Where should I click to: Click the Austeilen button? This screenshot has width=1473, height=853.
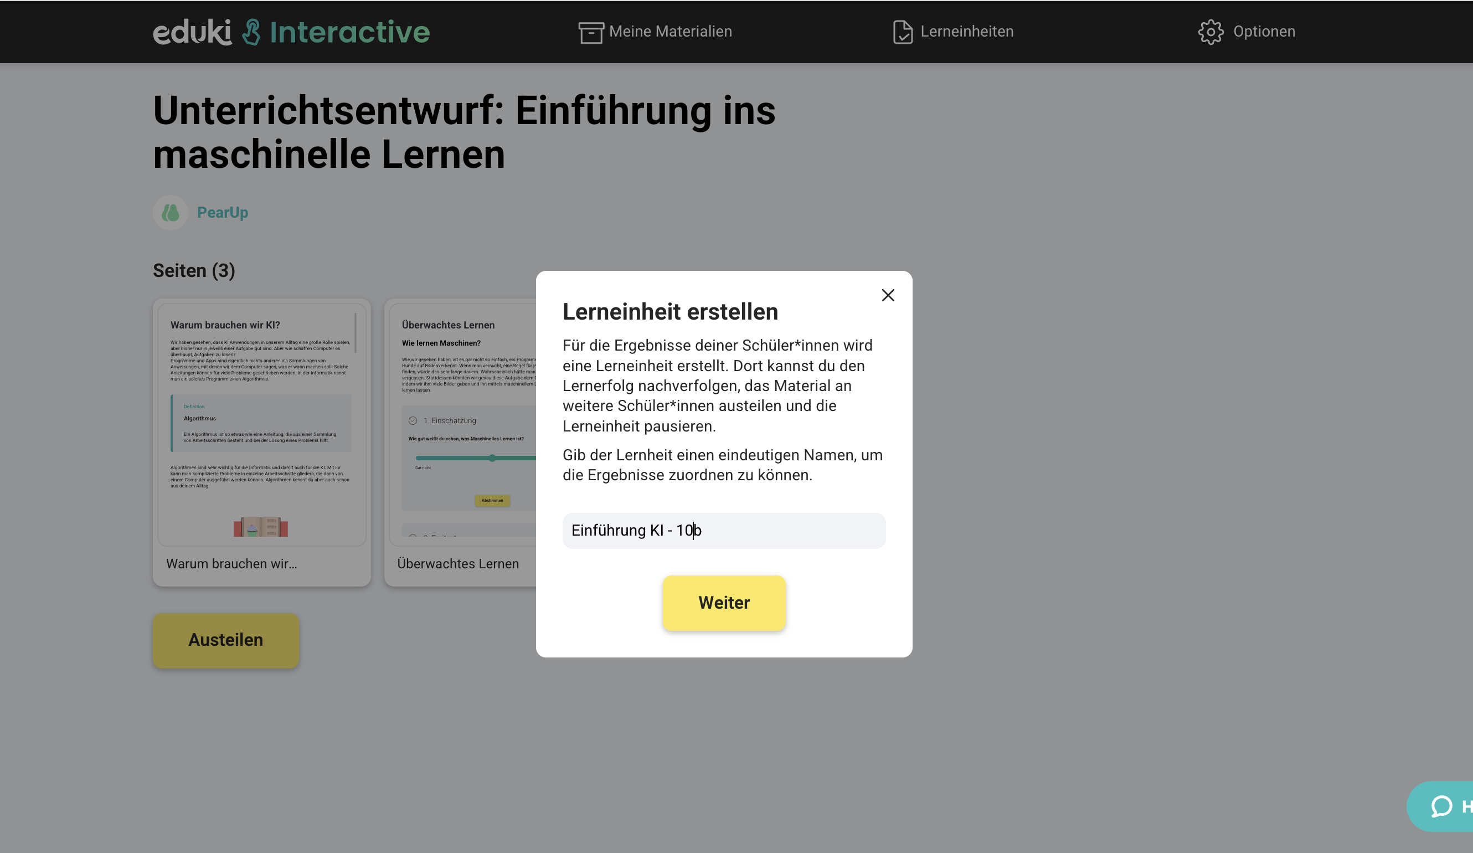coord(225,640)
